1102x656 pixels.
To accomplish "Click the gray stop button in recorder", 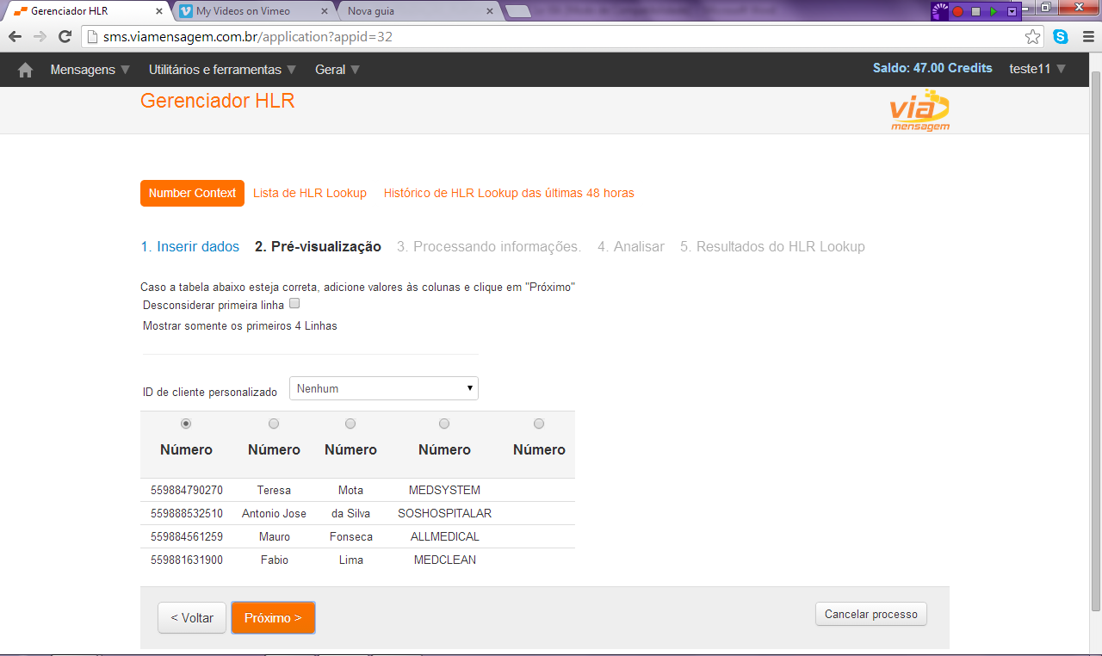I will coord(975,11).
